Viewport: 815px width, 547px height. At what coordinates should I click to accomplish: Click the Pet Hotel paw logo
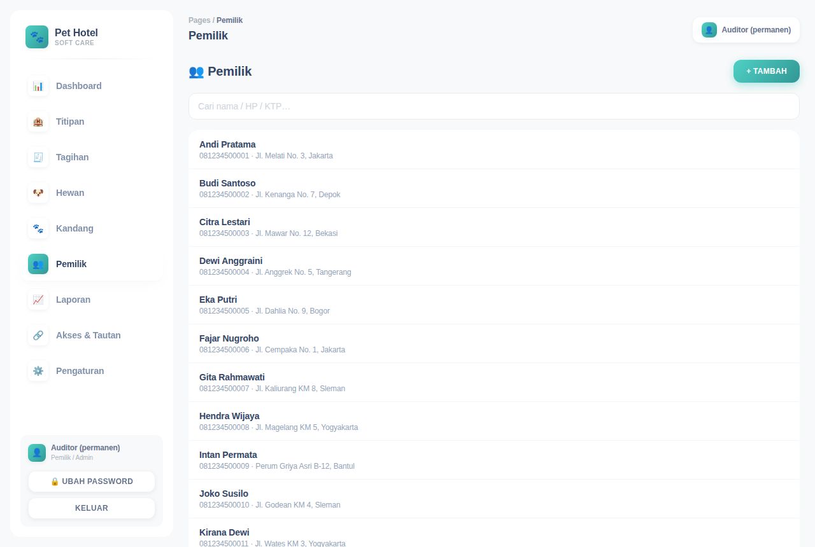[x=37, y=37]
